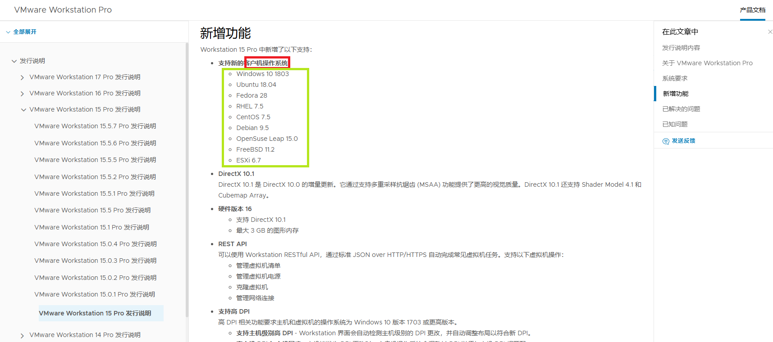Open VMware Workstation 15.5.1 Pro 发行说明
Image resolution: width=773 pixels, height=342 pixels.
tap(94, 193)
